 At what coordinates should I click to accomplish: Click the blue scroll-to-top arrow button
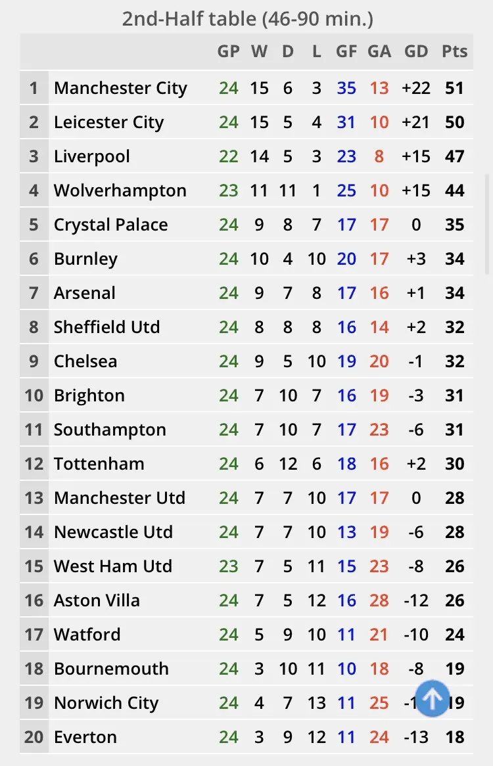click(x=433, y=698)
